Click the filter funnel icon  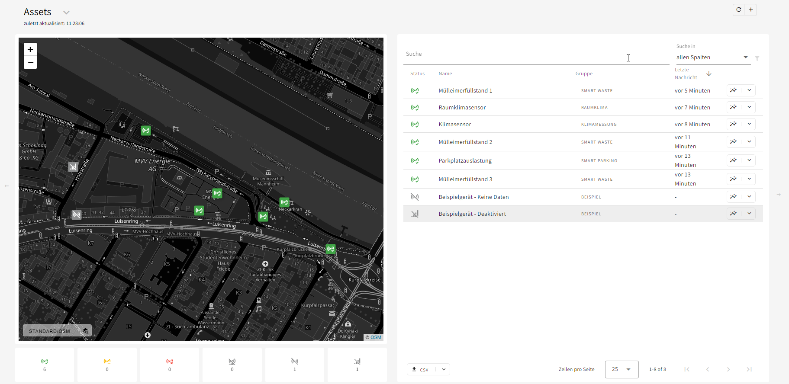coord(757,58)
